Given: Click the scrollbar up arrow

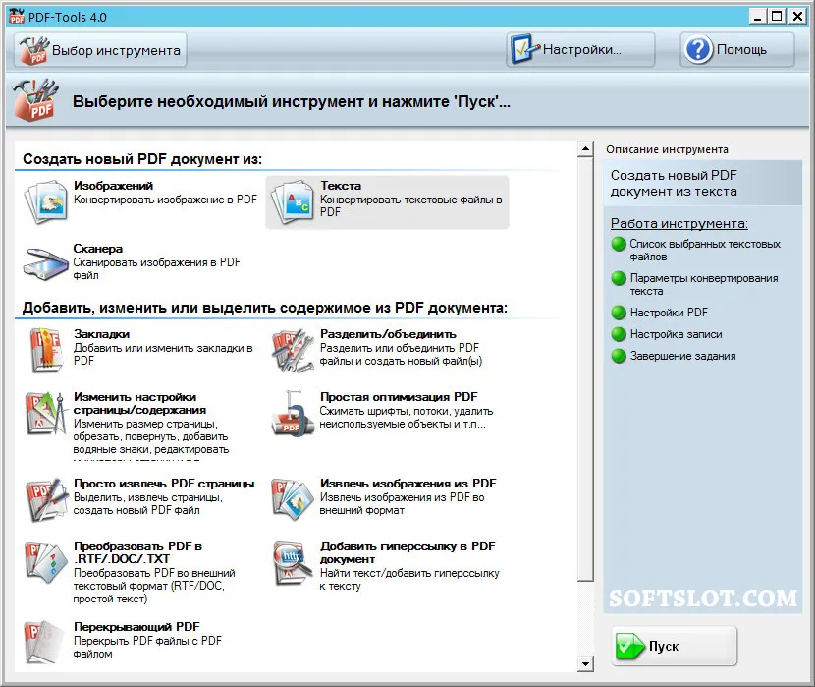Looking at the screenshot, I should click(x=586, y=148).
